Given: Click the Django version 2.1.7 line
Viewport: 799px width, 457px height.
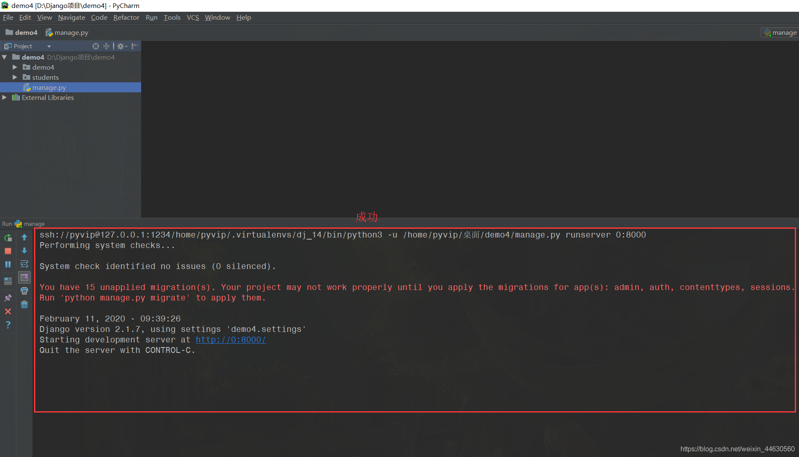Looking at the screenshot, I should 173,329.
